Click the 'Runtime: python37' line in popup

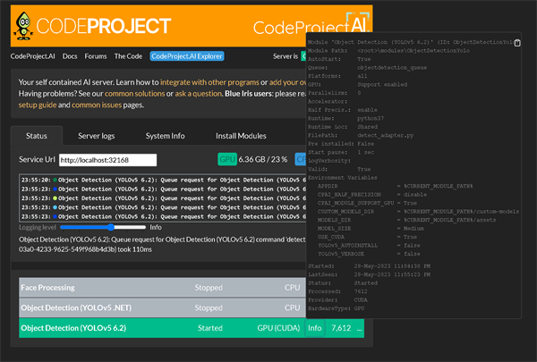coord(345,118)
